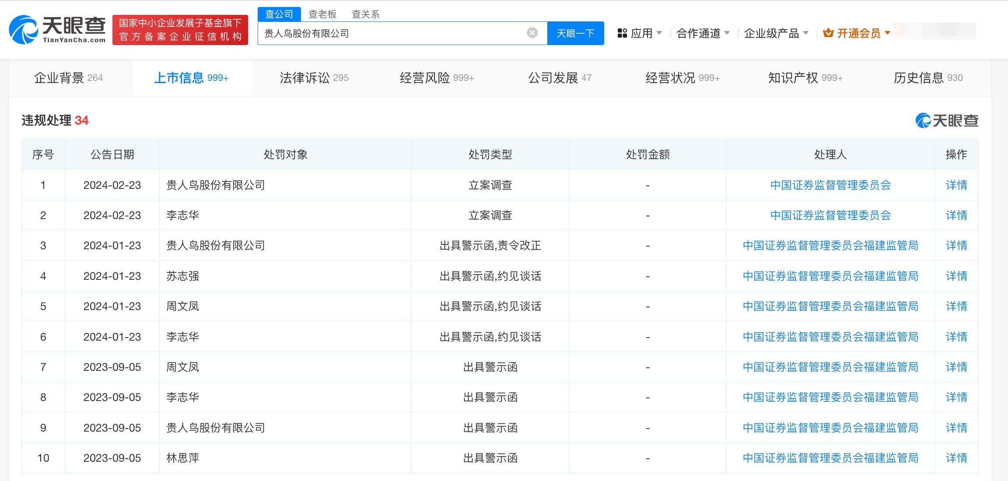The height and width of the screenshot is (481, 1008).
Task: Open the 企业背景 tab
Action: click(69, 78)
